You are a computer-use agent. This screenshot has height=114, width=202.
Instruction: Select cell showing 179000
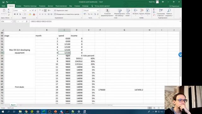tap(100, 90)
